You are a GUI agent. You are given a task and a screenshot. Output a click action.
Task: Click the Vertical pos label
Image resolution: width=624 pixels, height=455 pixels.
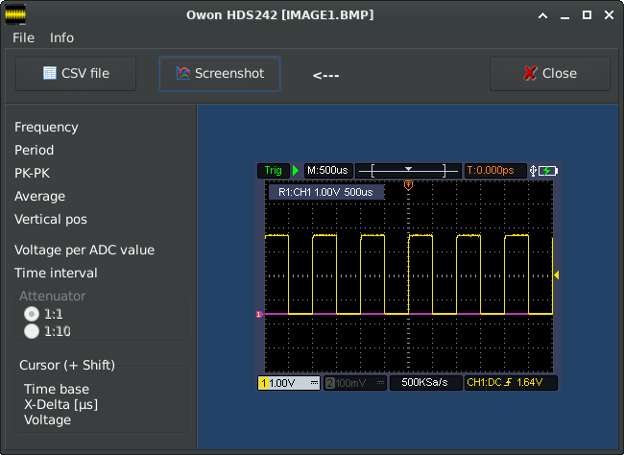51,219
